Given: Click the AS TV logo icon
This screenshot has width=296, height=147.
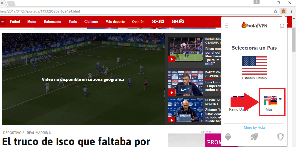Looking at the screenshot, I should (158, 22).
